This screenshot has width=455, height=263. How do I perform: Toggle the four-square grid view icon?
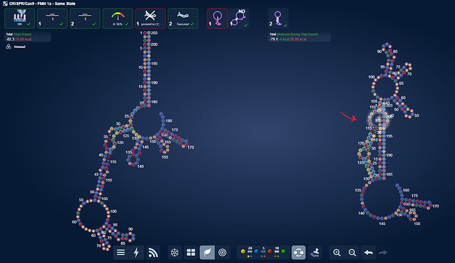[x=191, y=252]
